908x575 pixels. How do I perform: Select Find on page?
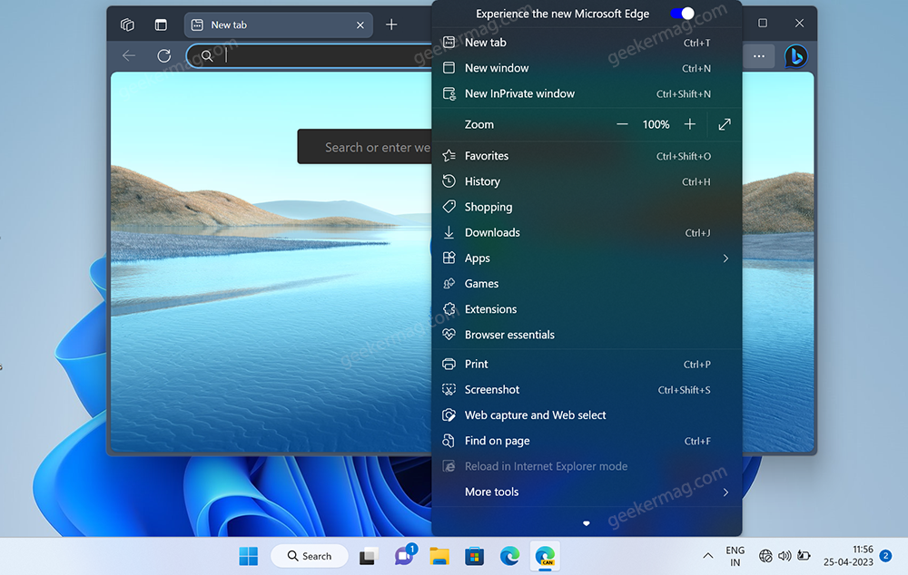click(x=587, y=441)
